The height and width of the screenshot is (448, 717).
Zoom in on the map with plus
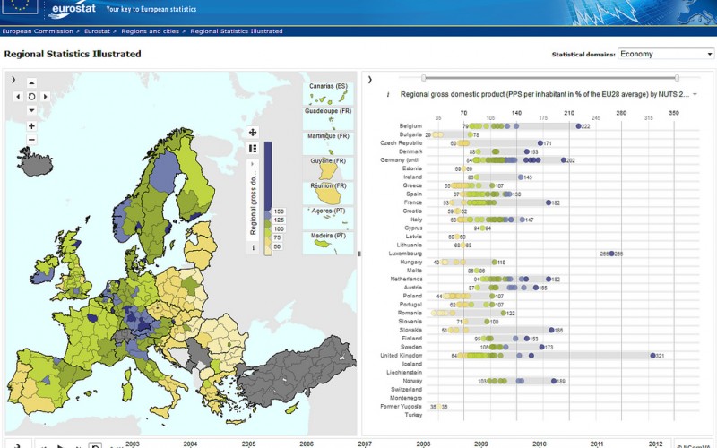(x=31, y=126)
